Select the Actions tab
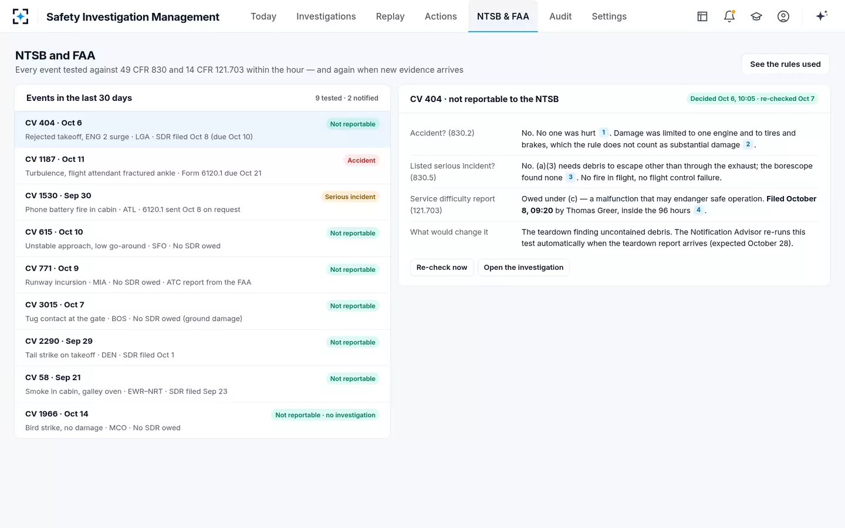 pyautogui.click(x=441, y=16)
